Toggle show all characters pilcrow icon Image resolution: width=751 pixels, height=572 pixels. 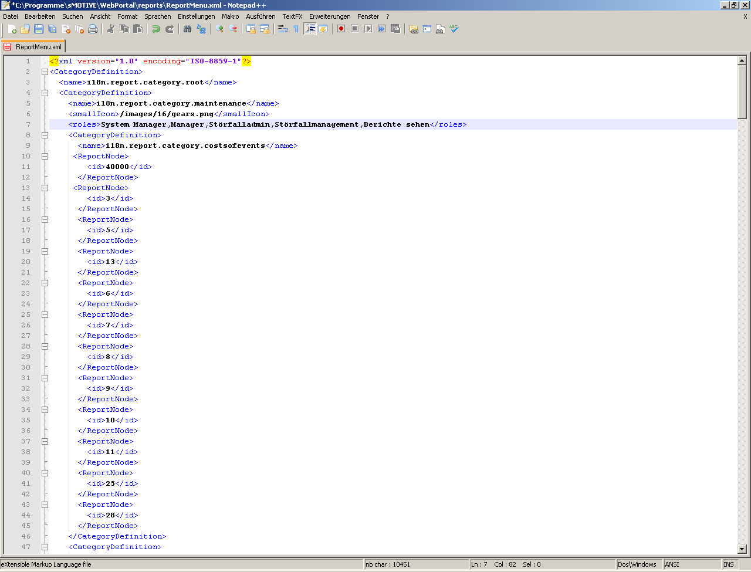pos(296,29)
